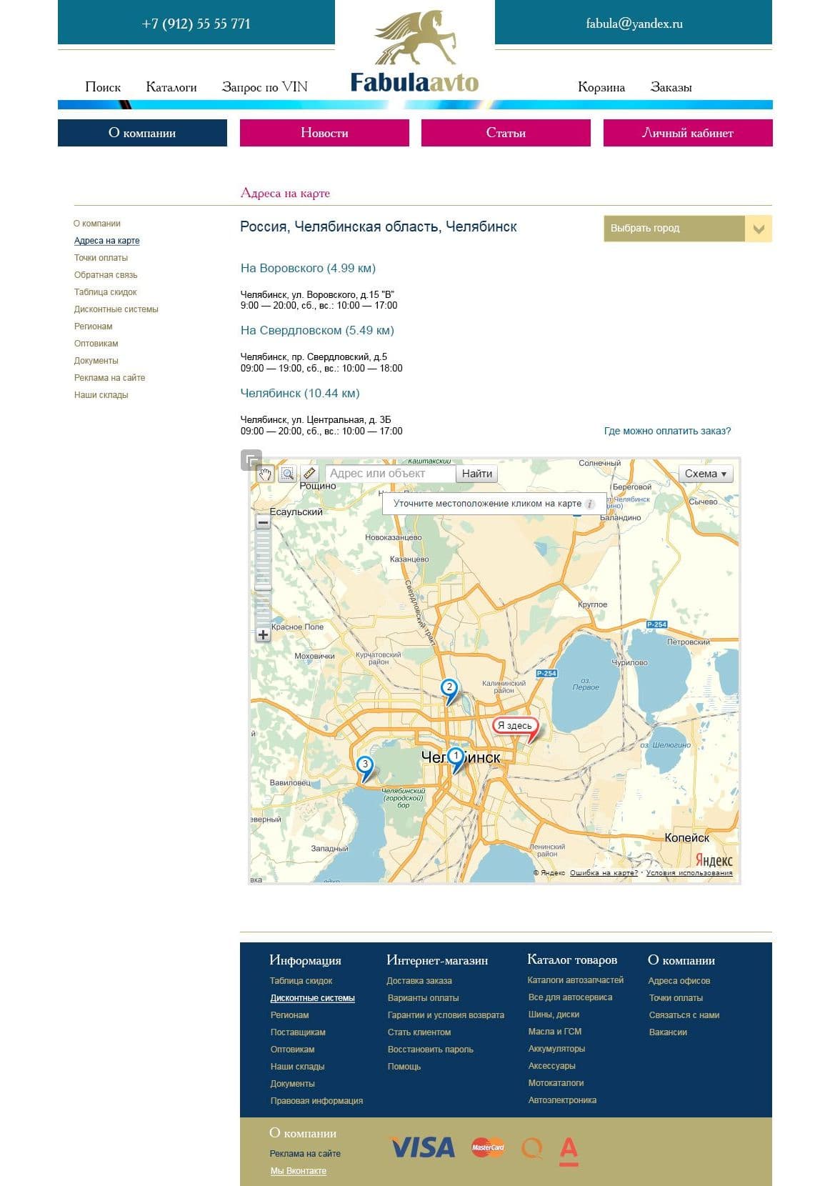Zoom in with the map plus button
The image size is (830, 1186).
(x=264, y=634)
